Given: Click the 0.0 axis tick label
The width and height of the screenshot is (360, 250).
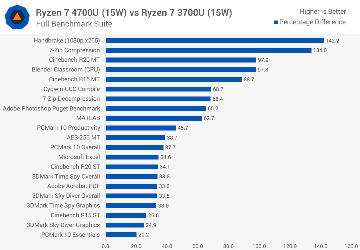Looking at the screenshot, I should click(105, 246).
